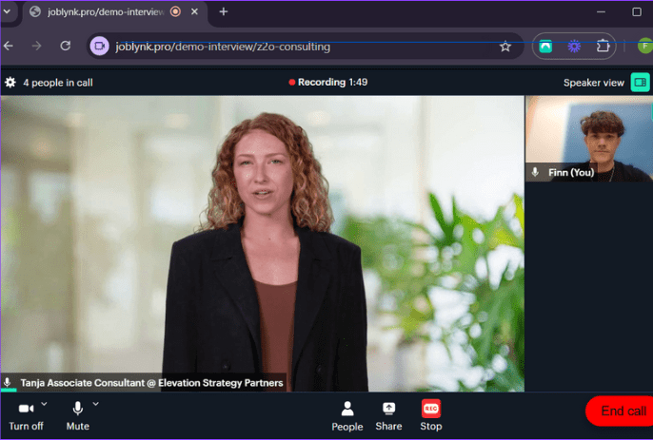This screenshot has height=440, width=653.
Task: Open call settings gear icon
Action: [10, 83]
